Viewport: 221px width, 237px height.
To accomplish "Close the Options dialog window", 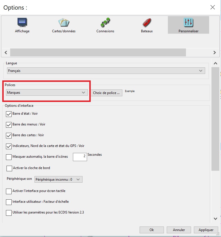I will (x=213, y=7).
